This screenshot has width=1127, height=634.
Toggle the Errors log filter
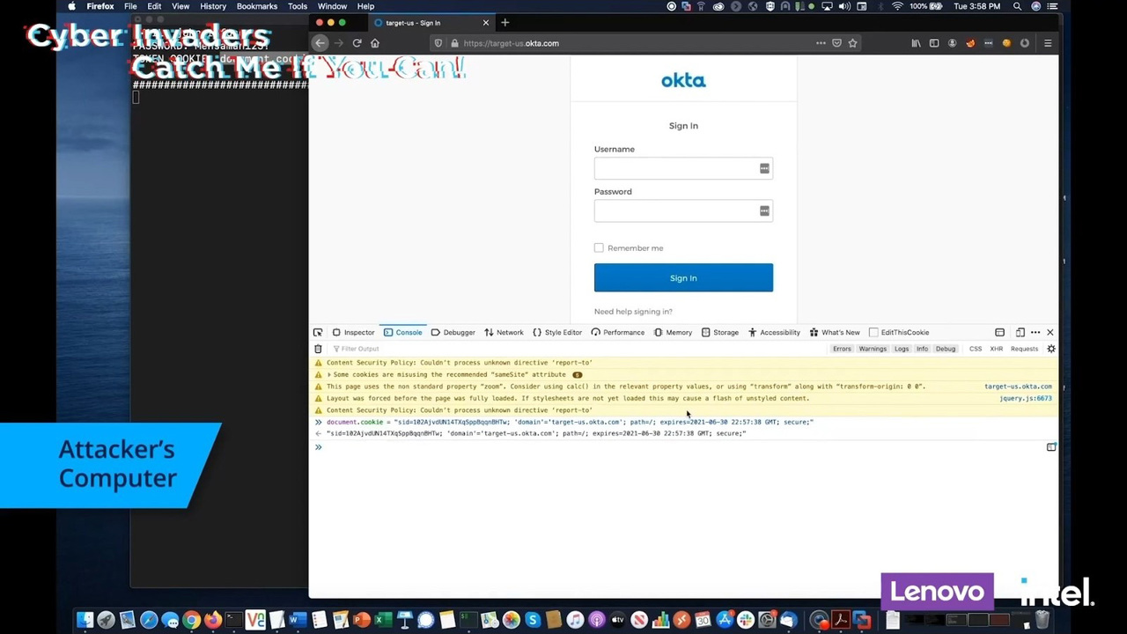(842, 349)
